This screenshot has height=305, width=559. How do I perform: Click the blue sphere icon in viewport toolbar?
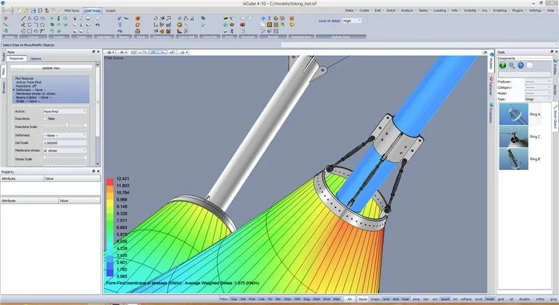tap(109, 52)
